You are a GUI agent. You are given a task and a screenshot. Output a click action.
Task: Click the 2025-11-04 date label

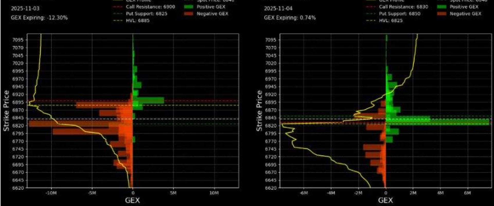(278, 8)
